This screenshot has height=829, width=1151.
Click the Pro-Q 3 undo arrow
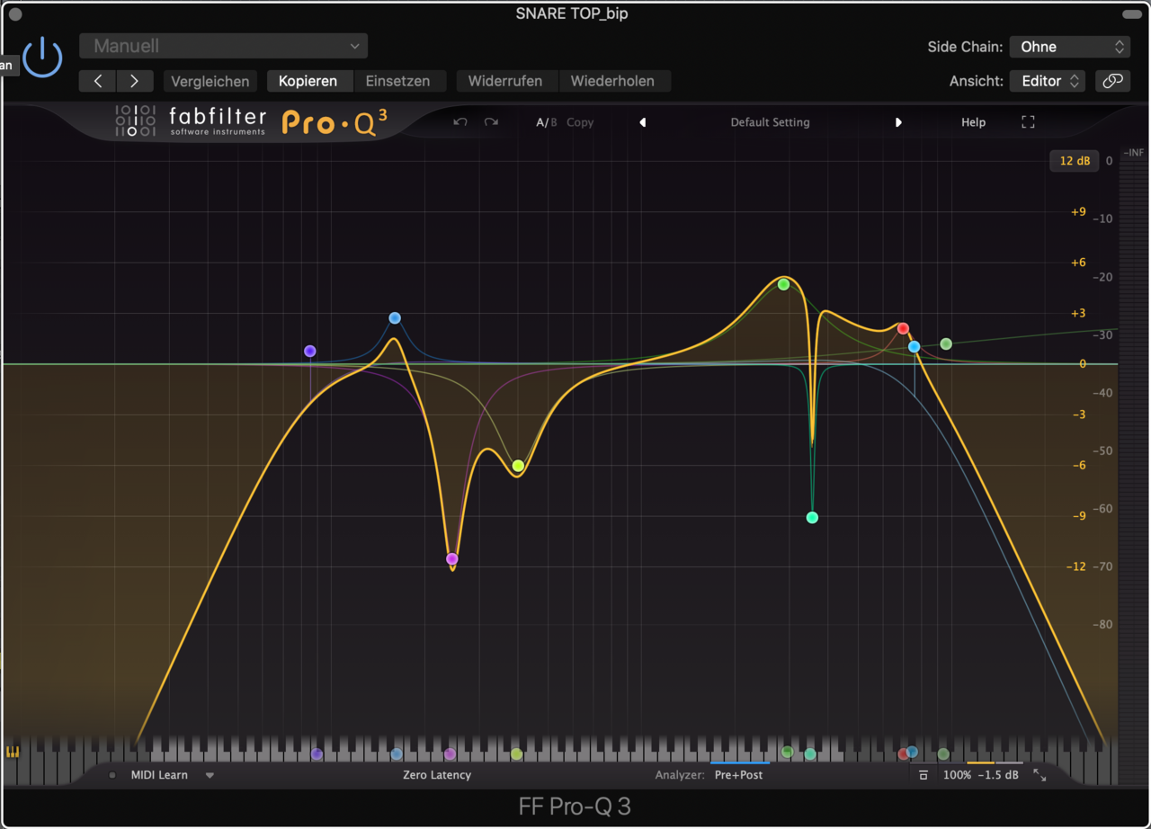tap(460, 122)
